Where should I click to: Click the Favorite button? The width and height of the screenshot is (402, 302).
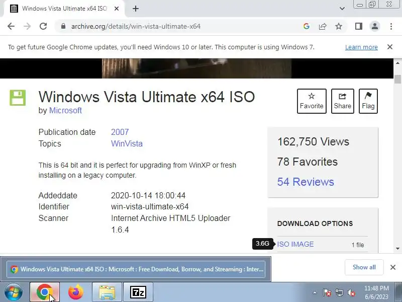312,101
